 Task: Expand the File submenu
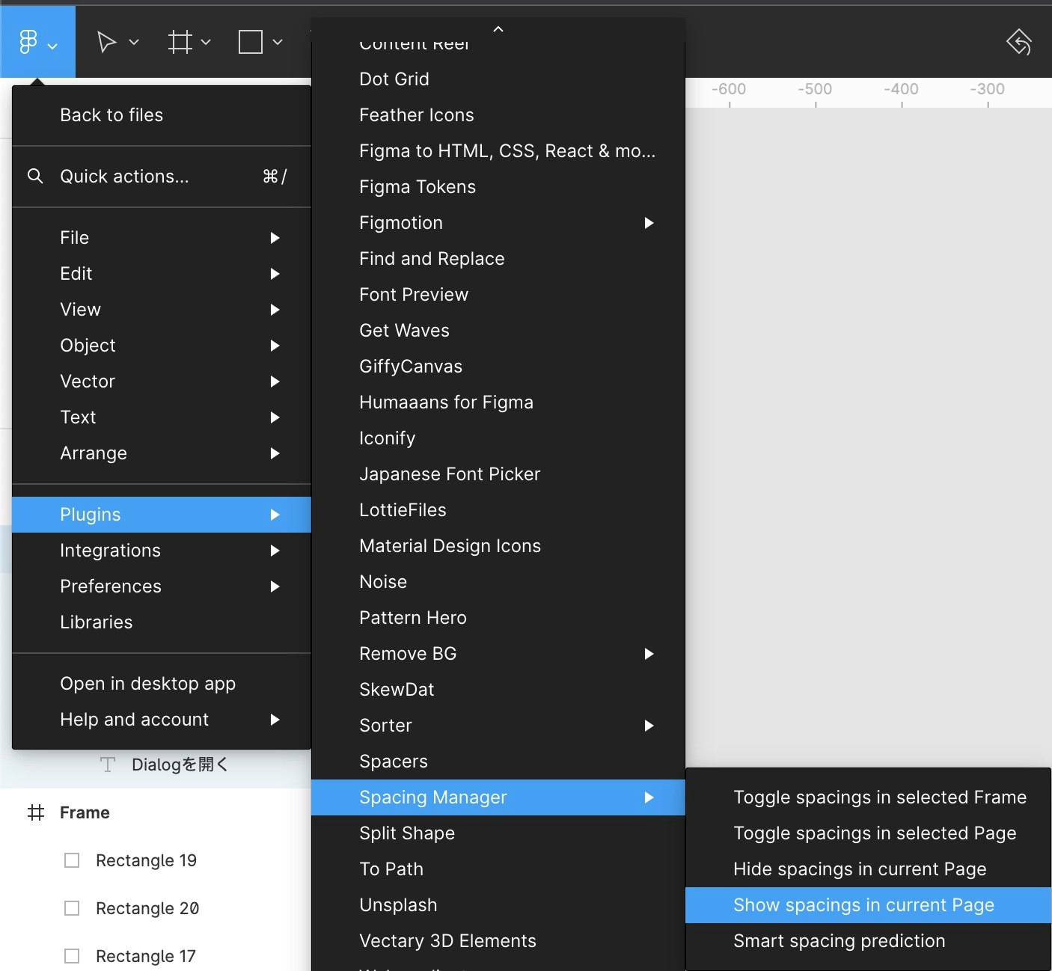click(x=162, y=238)
